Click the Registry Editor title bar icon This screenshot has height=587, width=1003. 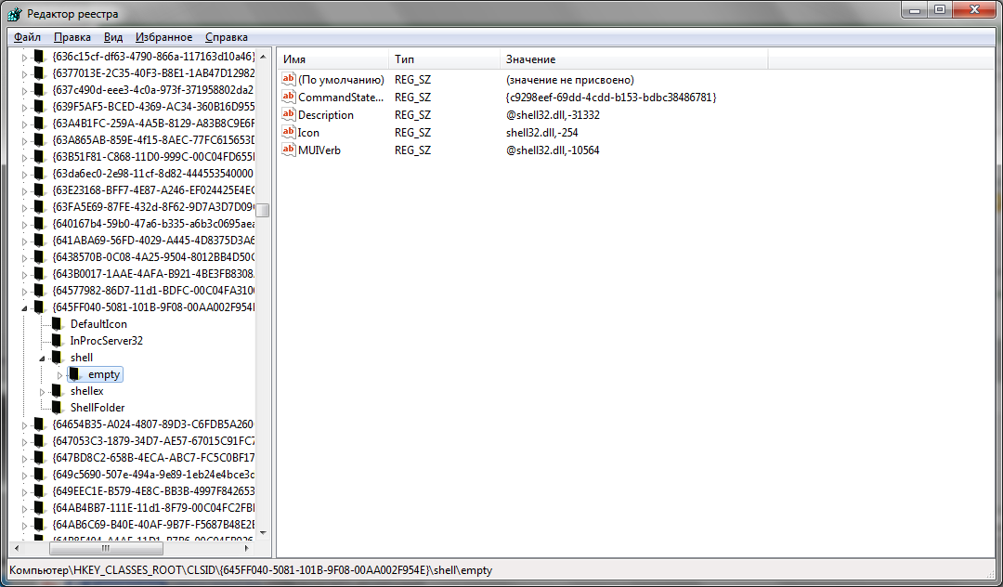click(15, 13)
